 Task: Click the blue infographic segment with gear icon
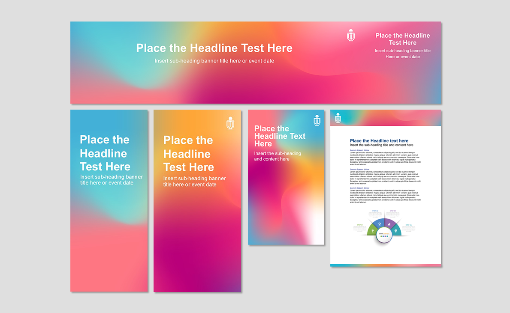coord(379,224)
